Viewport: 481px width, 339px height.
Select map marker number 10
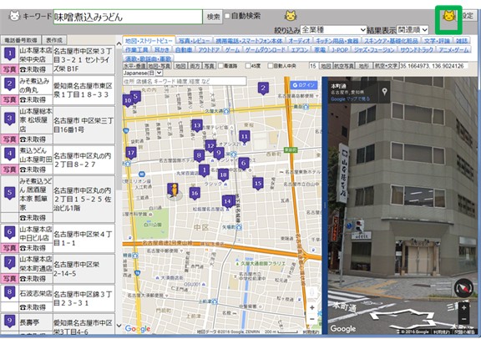tap(128, 100)
